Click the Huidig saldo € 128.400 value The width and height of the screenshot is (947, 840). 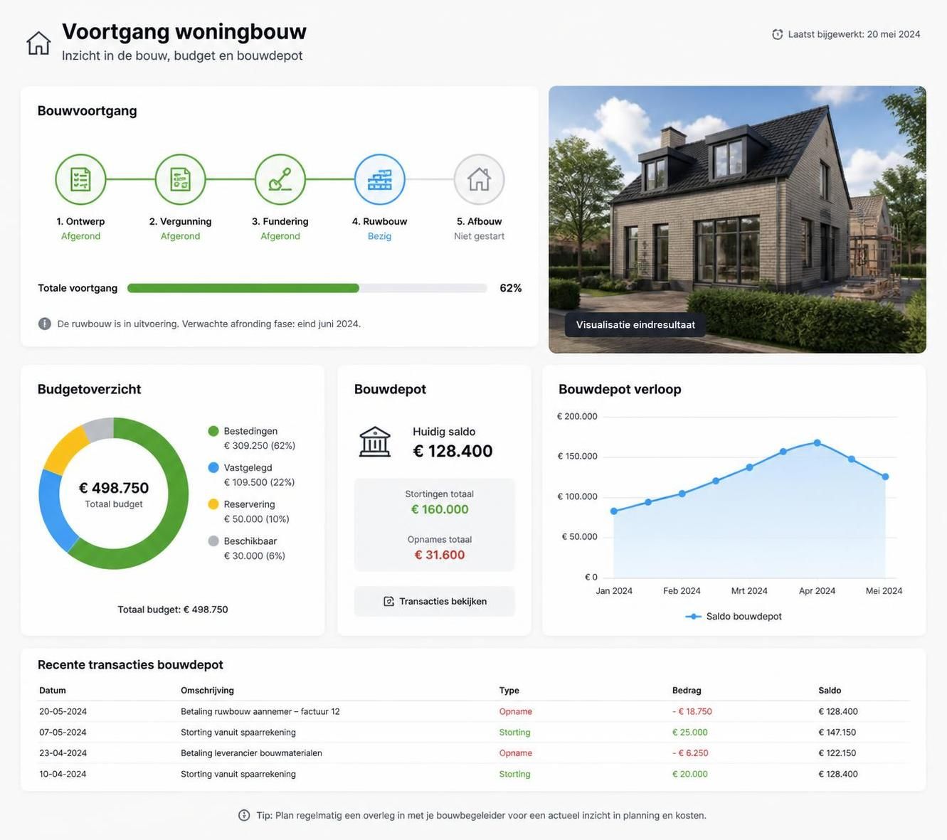[x=453, y=451]
